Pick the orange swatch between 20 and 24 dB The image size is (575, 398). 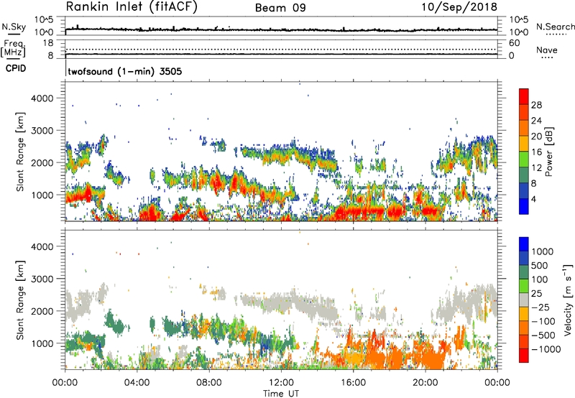(x=524, y=128)
